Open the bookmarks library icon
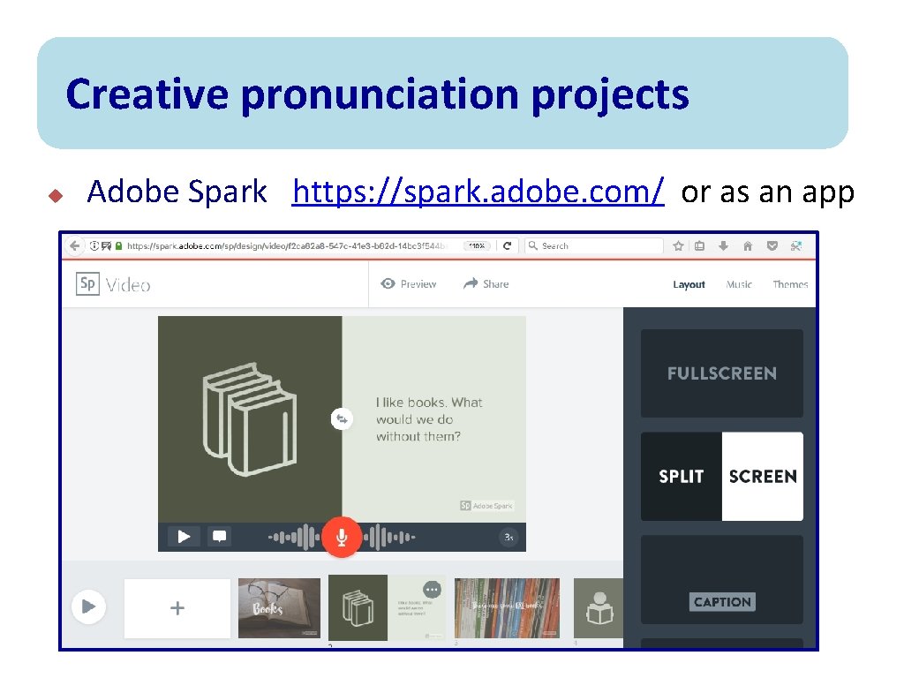Viewport: 904px width, 678px height. tap(699, 246)
